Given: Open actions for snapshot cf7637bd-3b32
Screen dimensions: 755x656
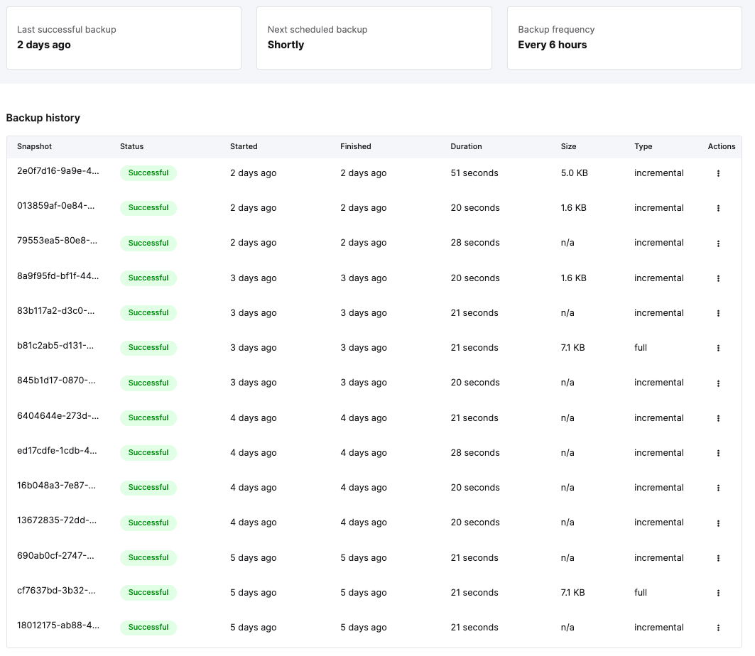Looking at the screenshot, I should [x=718, y=593].
